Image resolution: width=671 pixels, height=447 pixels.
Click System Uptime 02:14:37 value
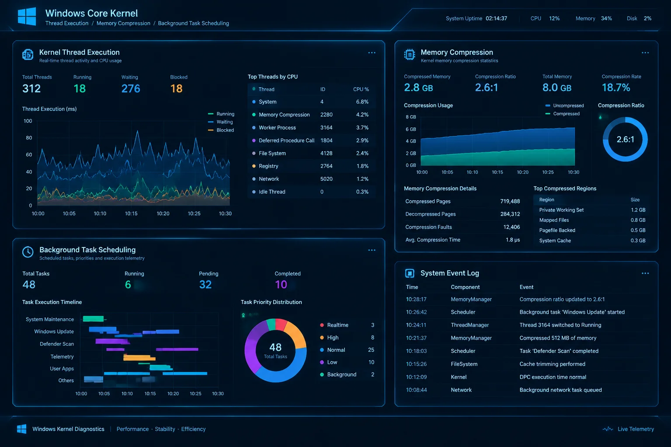coord(496,18)
